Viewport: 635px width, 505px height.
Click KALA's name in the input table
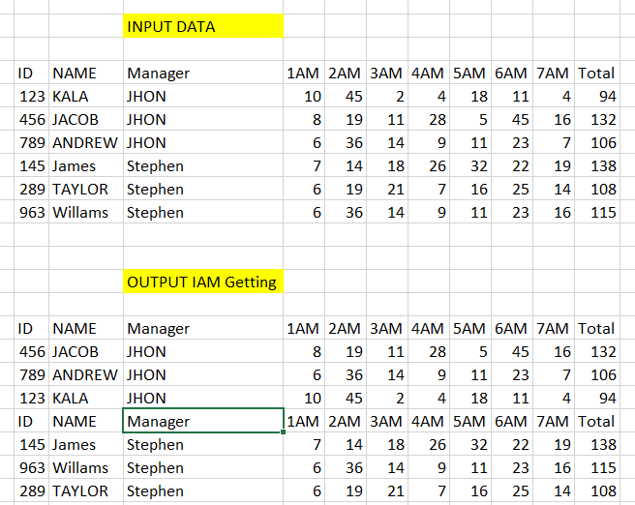click(x=86, y=96)
